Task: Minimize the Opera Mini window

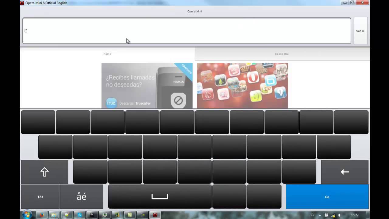Action: [345, 2]
